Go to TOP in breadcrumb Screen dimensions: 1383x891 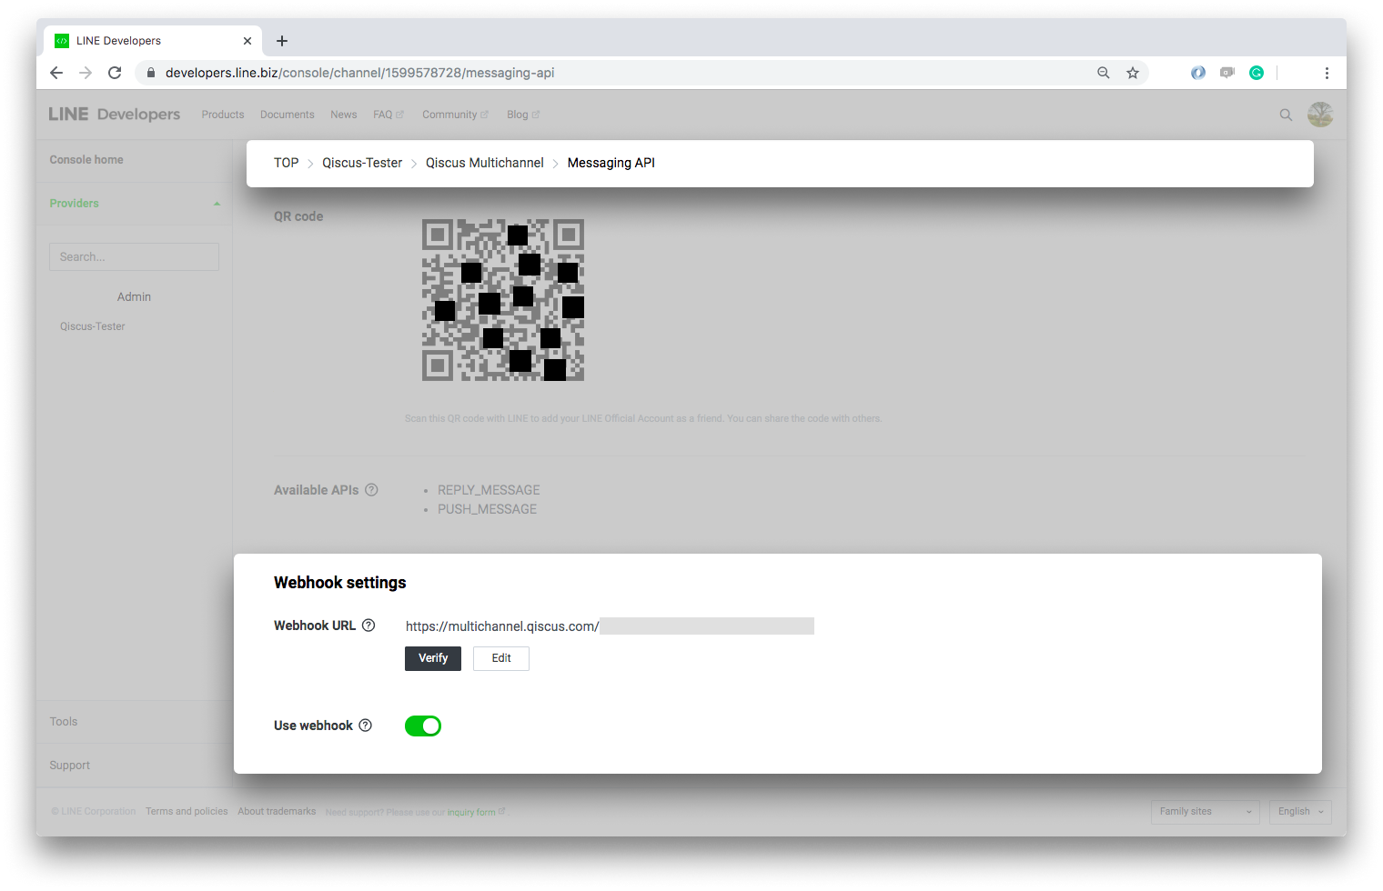point(287,163)
